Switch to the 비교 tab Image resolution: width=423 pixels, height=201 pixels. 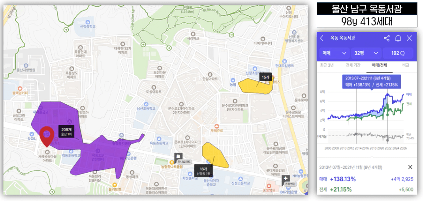(405, 65)
